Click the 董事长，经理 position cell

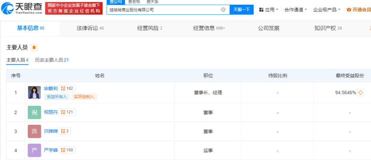coord(208,93)
